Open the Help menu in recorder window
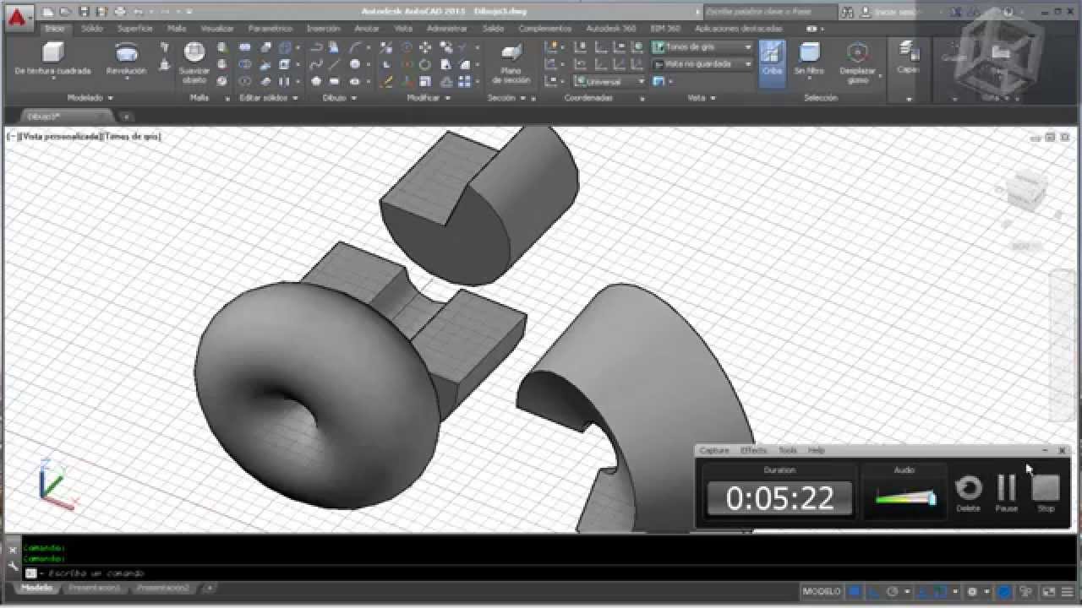The width and height of the screenshot is (1082, 608). (816, 450)
